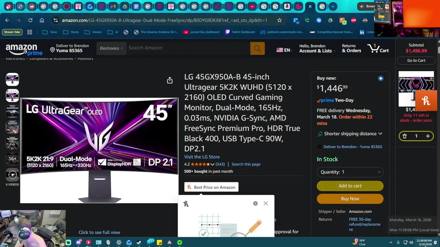The height and width of the screenshot is (247, 440).
Task: Open a new browser tab with plus
Action: (x=333, y=6)
